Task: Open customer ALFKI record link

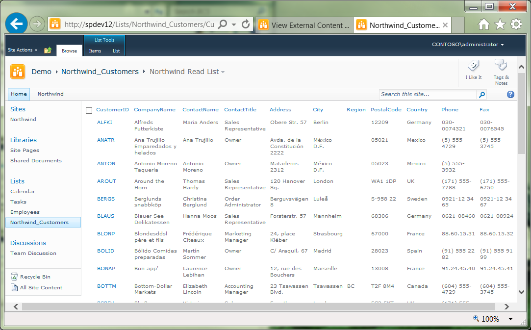Action: (x=104, y=122)
